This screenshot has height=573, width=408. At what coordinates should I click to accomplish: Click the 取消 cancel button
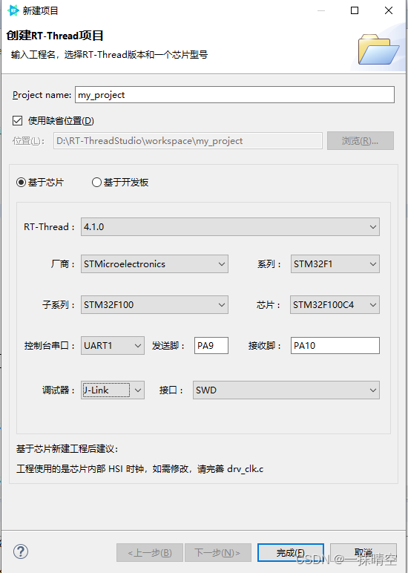click(363, 552)
